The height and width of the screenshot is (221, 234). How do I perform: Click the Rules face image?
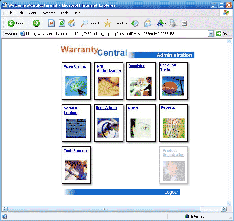pyautogui.click(x=141, y=128)
